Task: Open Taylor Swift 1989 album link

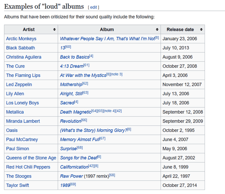Action: pyautogui.click(x=65, y=186)
